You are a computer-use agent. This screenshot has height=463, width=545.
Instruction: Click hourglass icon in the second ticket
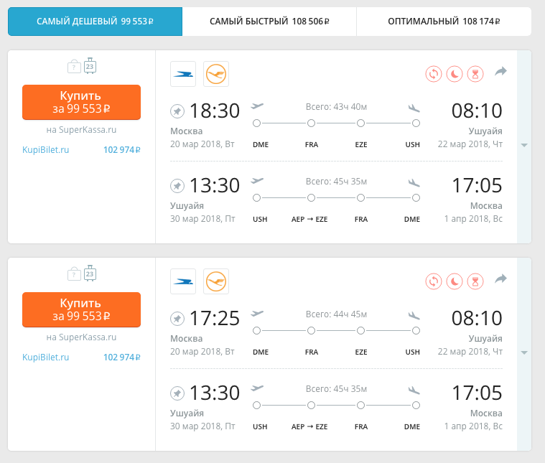(x=475, y=281)
